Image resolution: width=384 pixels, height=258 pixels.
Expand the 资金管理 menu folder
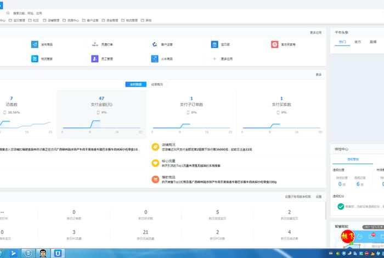click(110, 20)
